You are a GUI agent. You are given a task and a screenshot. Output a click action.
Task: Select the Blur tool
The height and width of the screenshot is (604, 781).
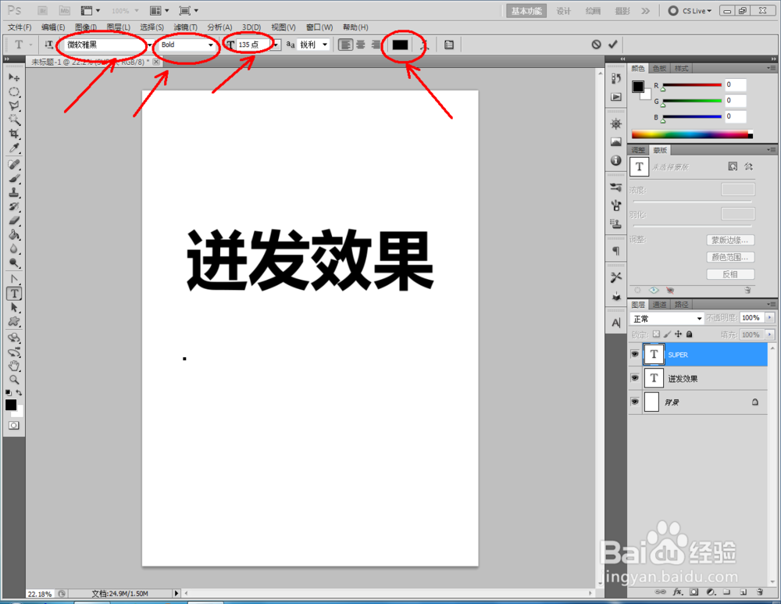tap(14, 248)
